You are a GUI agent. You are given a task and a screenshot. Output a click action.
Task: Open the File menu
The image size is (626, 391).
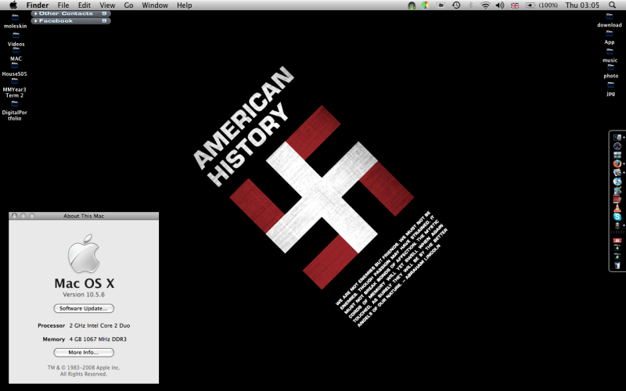tap(63, 5)
